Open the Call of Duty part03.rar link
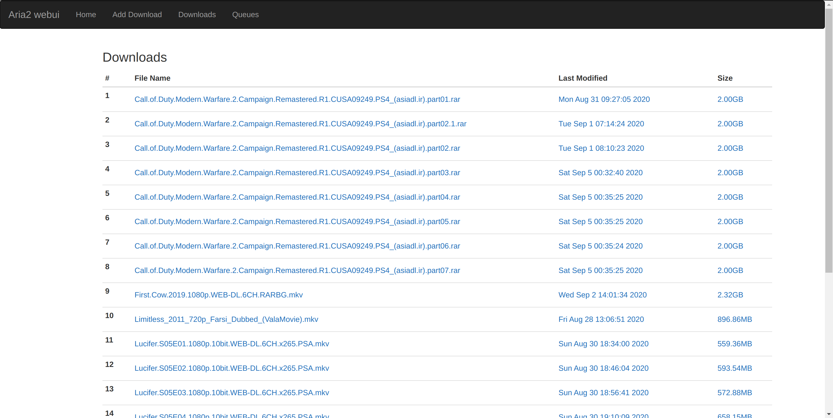Screen dimensions: 833x418 pos(297,173)
